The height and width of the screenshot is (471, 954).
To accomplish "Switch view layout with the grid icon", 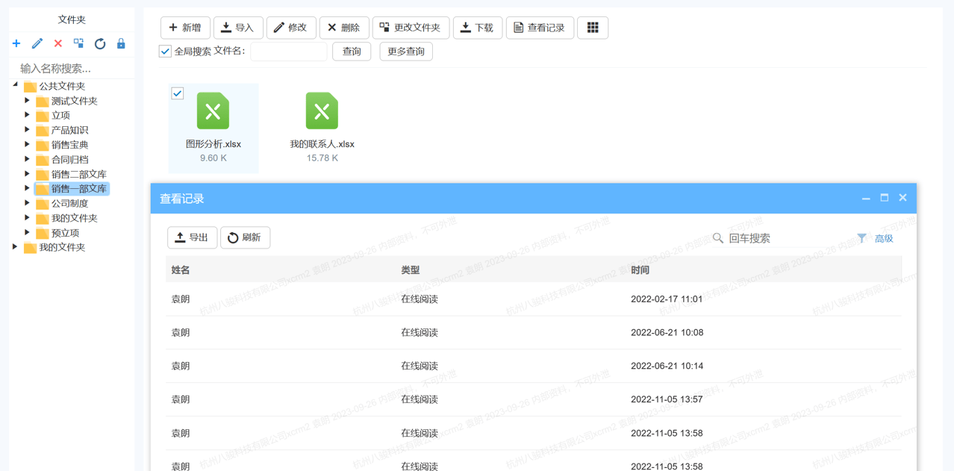I will [x=592, y=28].
